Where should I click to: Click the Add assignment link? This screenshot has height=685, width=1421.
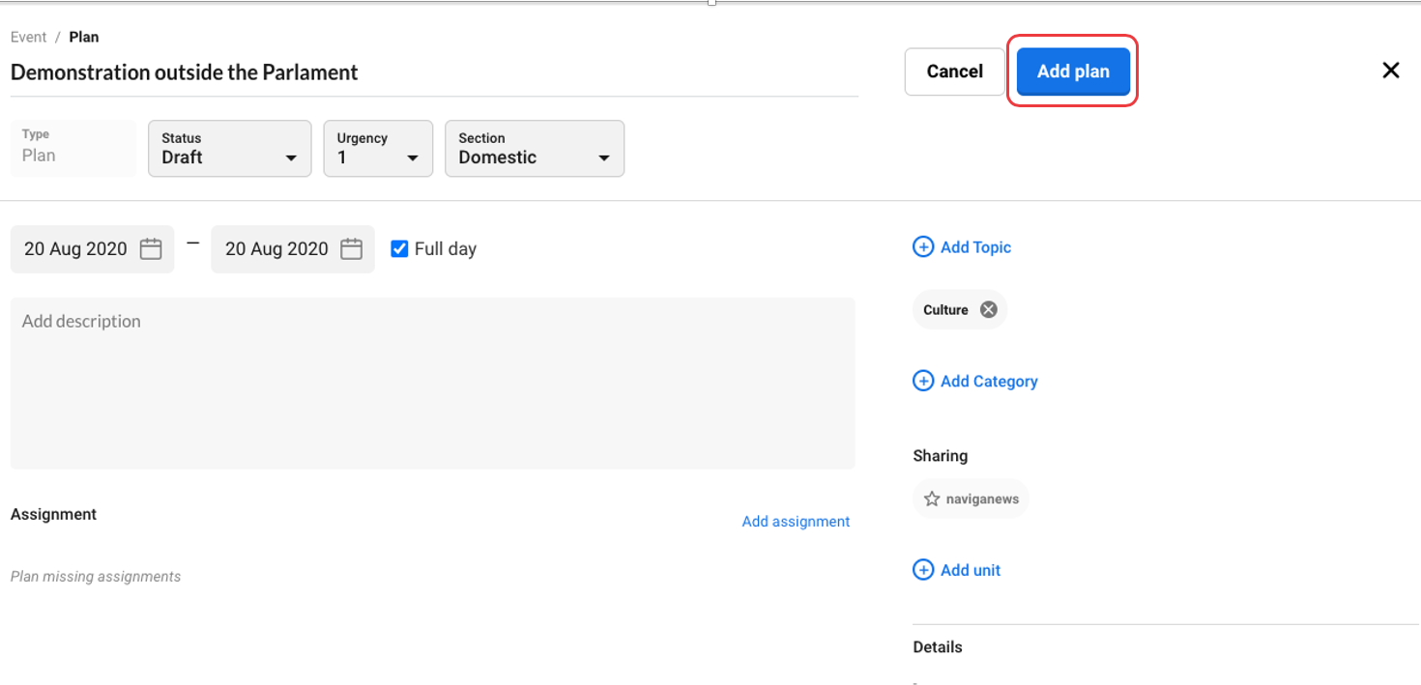click(x=796, y=522)
